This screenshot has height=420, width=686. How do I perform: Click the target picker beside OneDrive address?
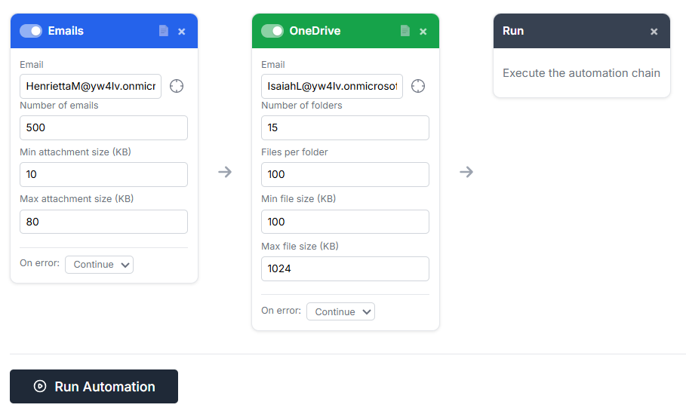418,86
